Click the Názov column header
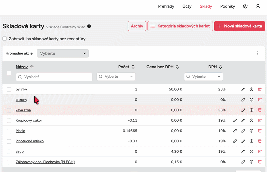This screenshot has height=172, width=267. click(x=22, y=67)
